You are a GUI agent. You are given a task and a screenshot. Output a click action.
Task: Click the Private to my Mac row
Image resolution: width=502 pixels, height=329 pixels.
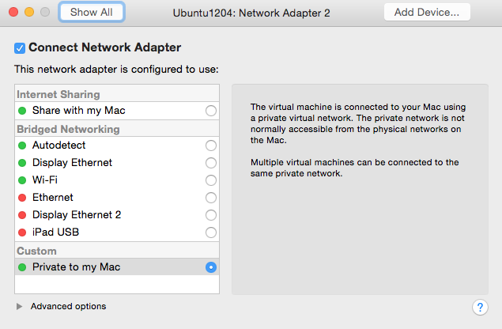117,267
